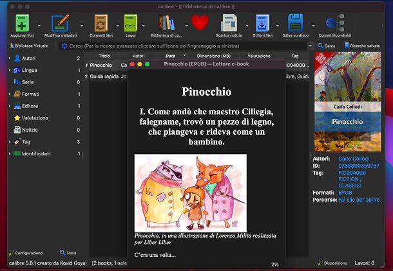The height and width of the screenshot is (271, 393).
Task: Click the EPUB format link
Action: 345,193
